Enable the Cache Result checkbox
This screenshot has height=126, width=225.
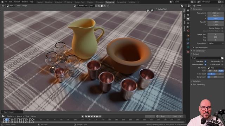222,64
